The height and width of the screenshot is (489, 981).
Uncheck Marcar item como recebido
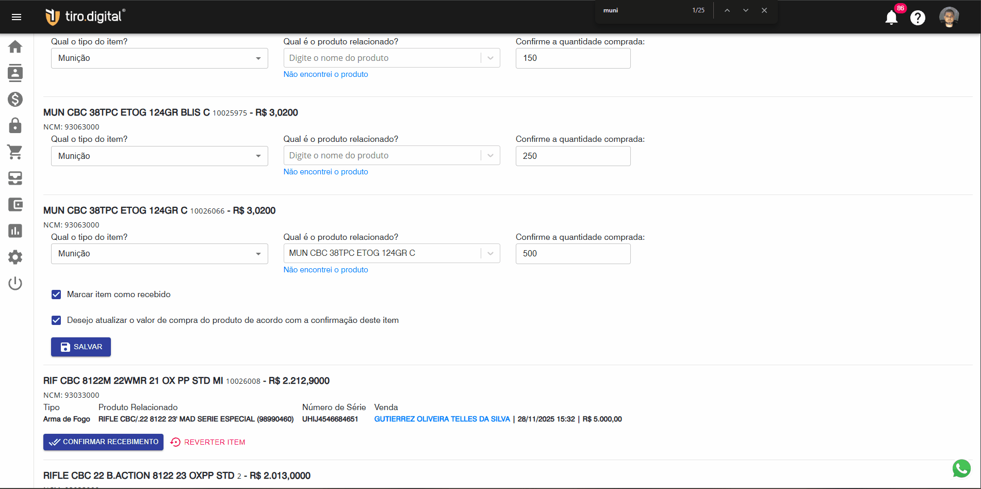coord(56,295)
